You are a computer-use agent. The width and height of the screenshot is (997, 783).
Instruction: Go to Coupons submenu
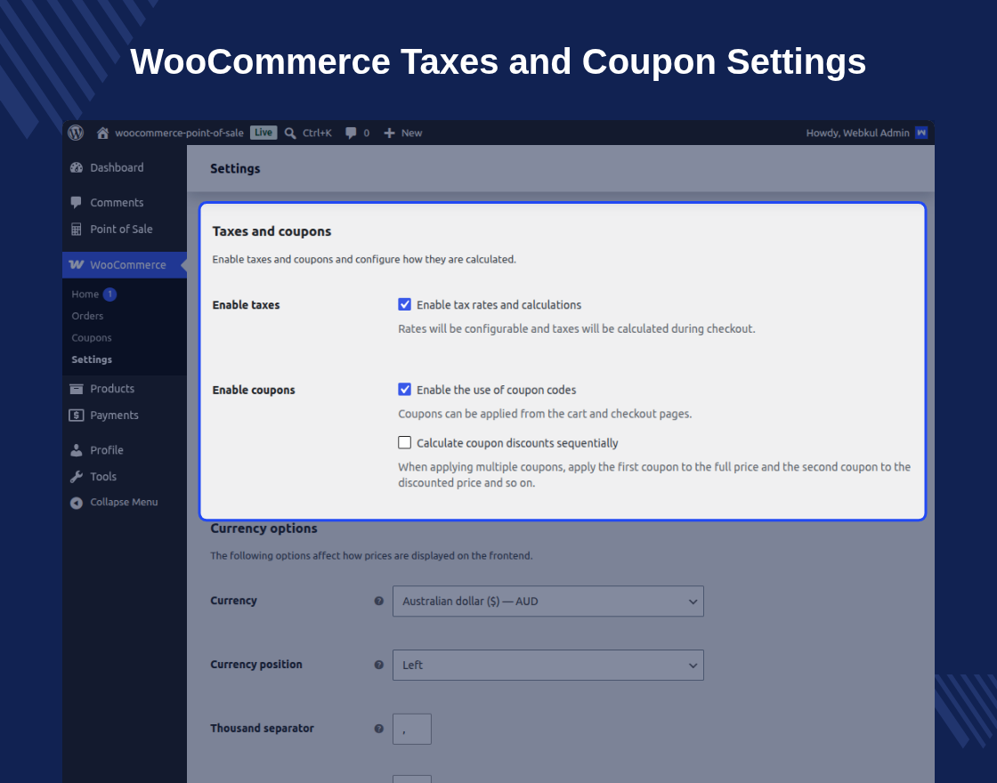pyautogui.click(x=92, y=337)
